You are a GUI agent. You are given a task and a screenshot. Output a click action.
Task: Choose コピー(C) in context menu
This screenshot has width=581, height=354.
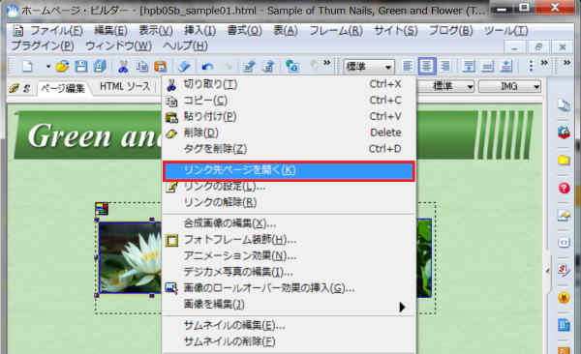click(x=289, y=101)
